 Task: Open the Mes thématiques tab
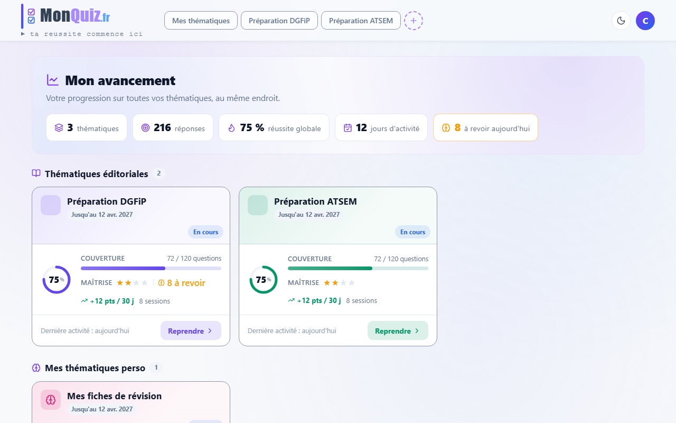pyautogui.click(x=201, y=21)
